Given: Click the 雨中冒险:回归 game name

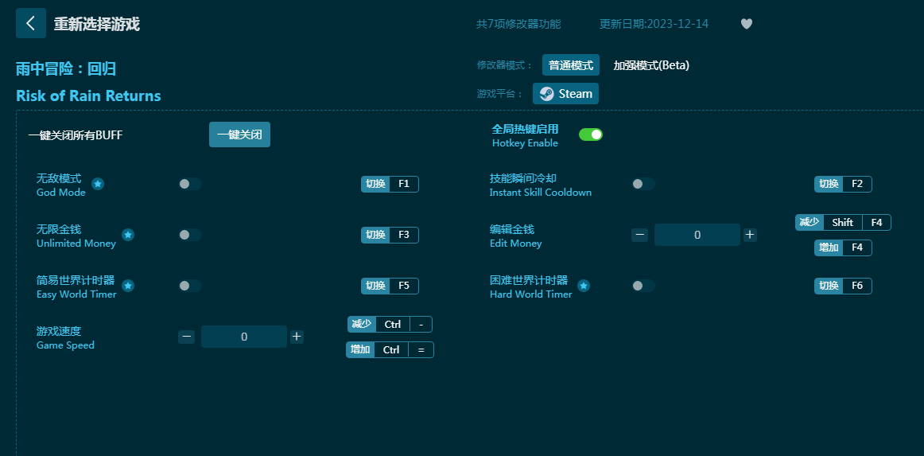Looking at the screenshot, I should click(66, 68).
